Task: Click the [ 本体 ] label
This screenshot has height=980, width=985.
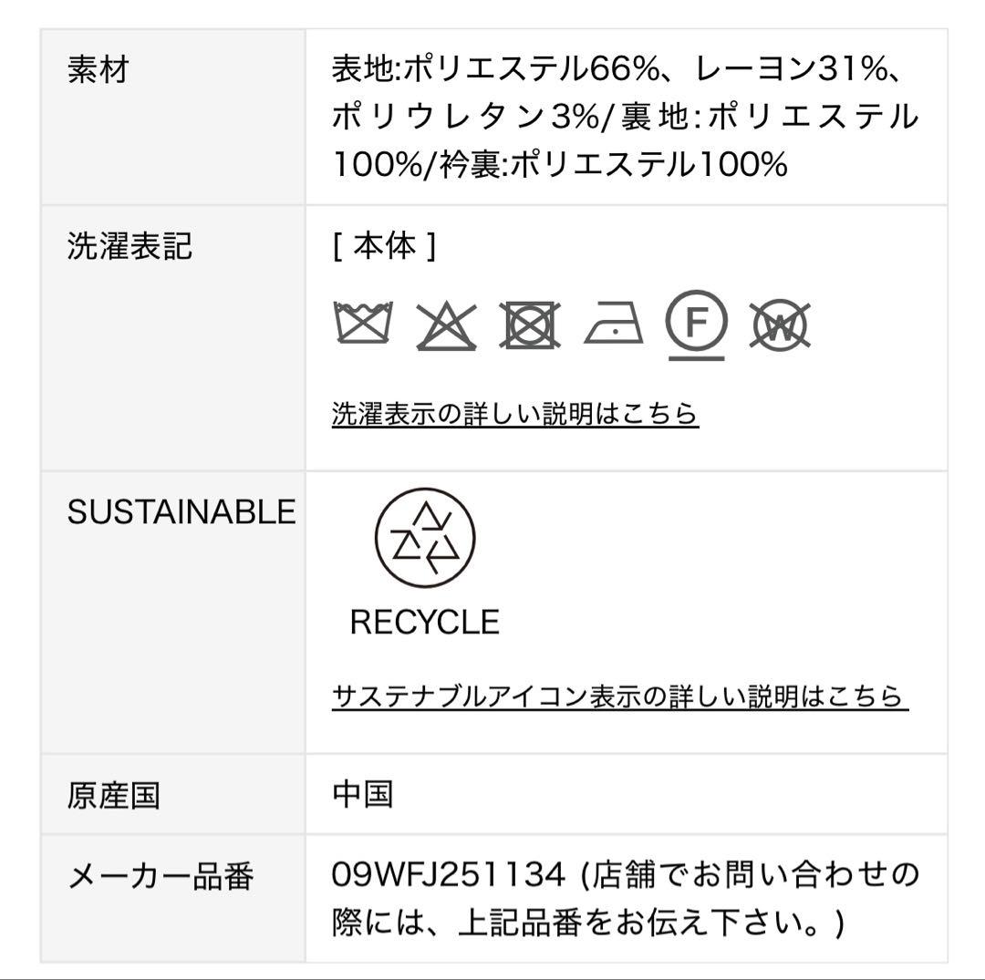Action: (x=384, y=246)
